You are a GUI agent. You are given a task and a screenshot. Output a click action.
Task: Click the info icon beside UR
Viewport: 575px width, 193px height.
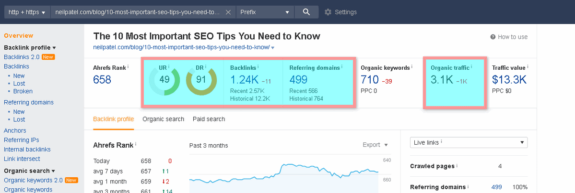(x=169, y=67)
